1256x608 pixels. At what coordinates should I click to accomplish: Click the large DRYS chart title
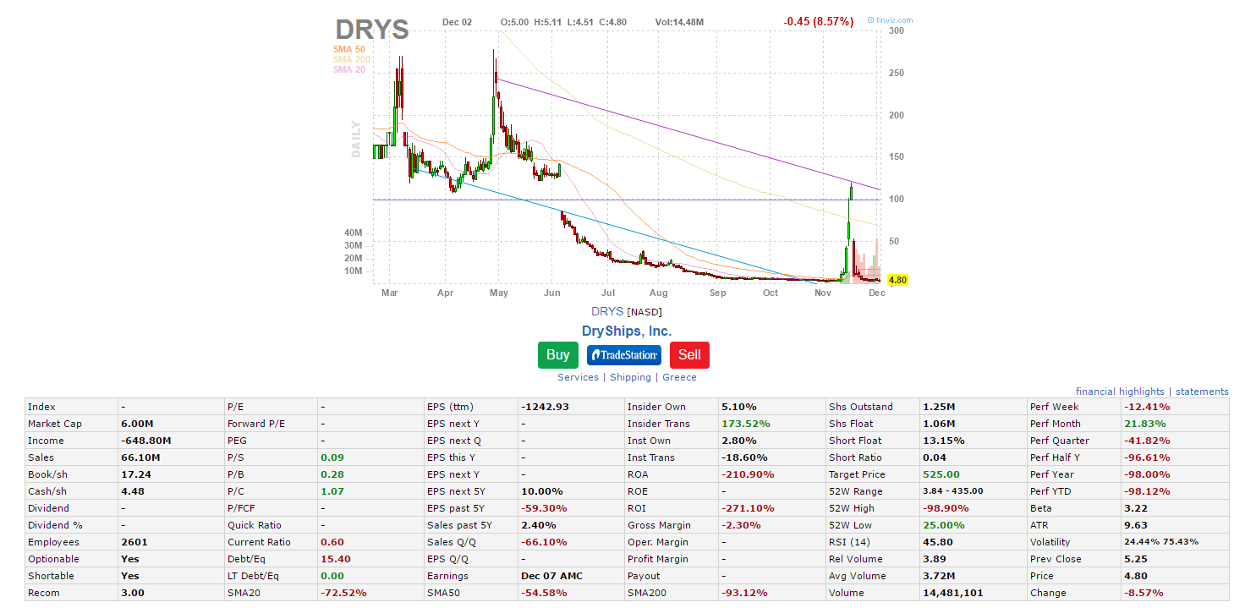(x=372, y=30)
